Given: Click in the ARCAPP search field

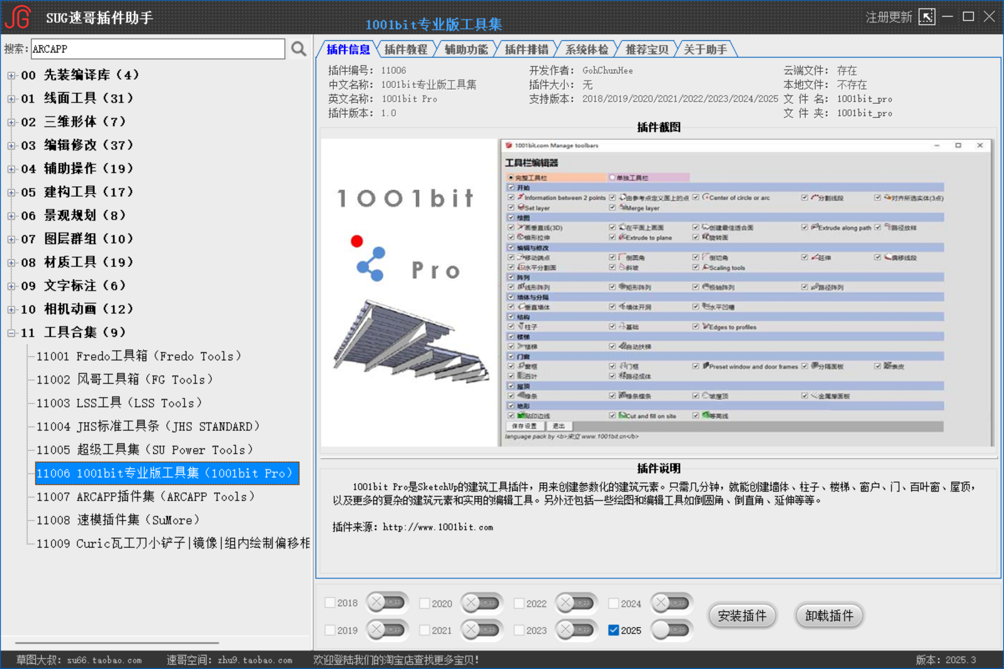Looking at the screenshot, I should click(x=158, y=49).
